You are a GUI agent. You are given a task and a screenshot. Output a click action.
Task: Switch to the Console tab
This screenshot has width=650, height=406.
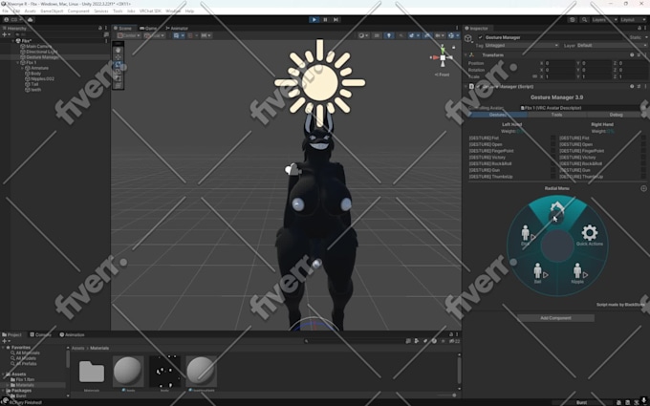[x=40, y=334]
